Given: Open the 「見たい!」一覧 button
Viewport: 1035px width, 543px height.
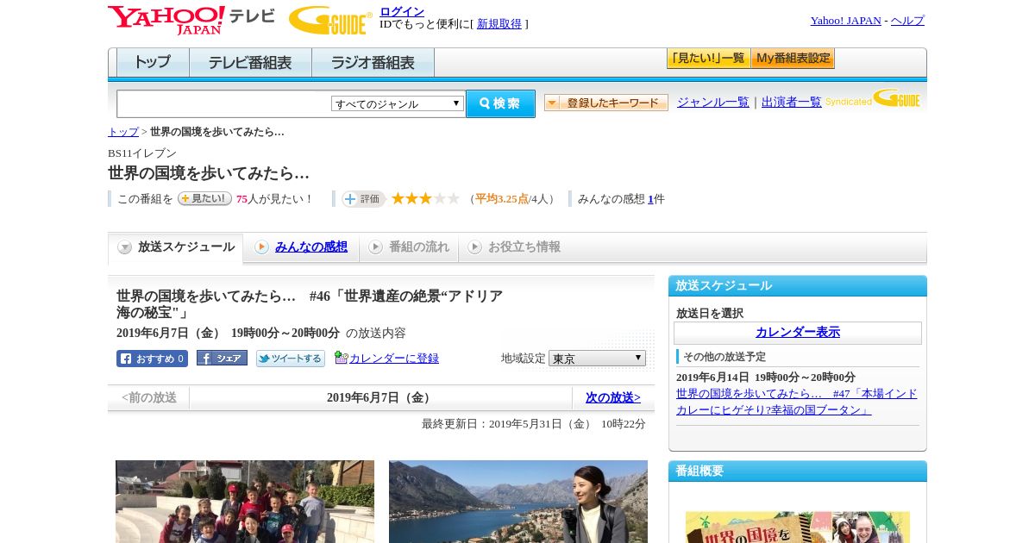Looking at the screenshot, I should click(708, 59).
